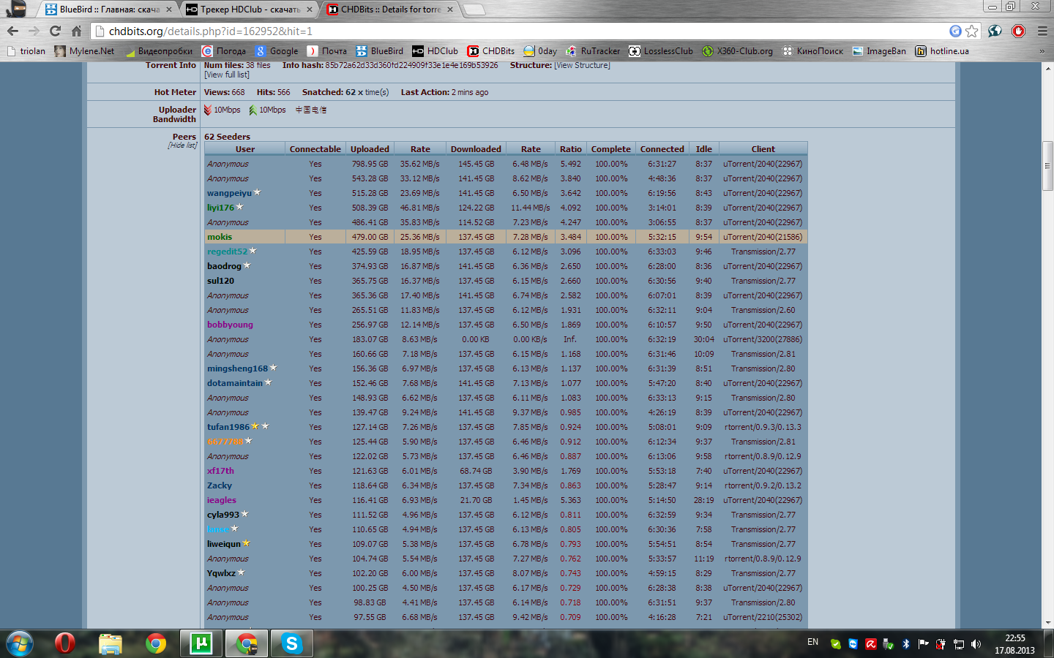1054x658 pixels.
Task: Open user Zacky profile
Action: click(220, 485)
